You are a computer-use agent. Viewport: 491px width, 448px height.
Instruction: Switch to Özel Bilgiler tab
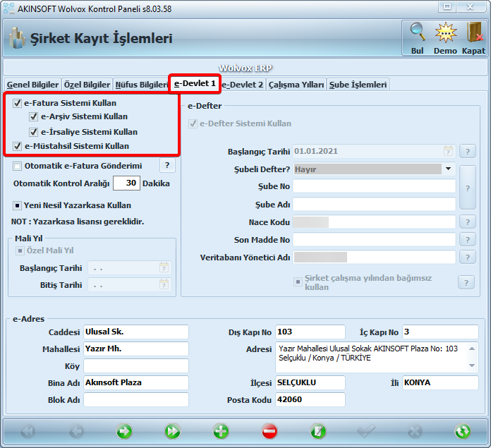click(x=87, y=85)
